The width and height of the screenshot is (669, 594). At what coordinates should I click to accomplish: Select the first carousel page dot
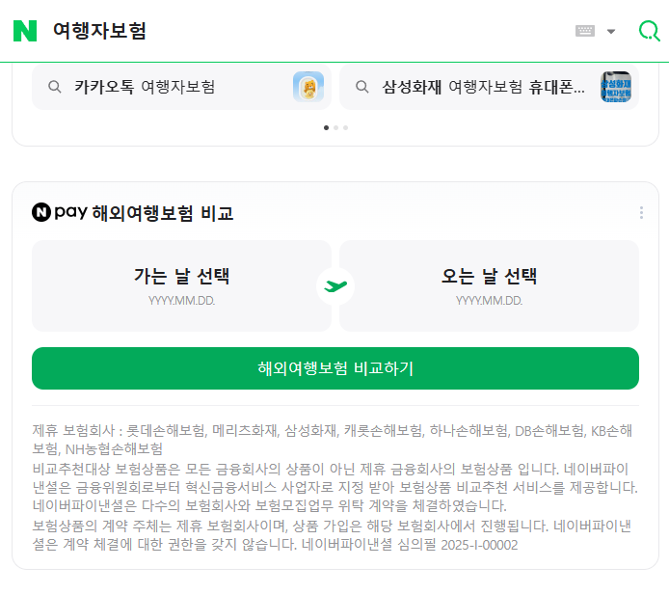(327, 127)
